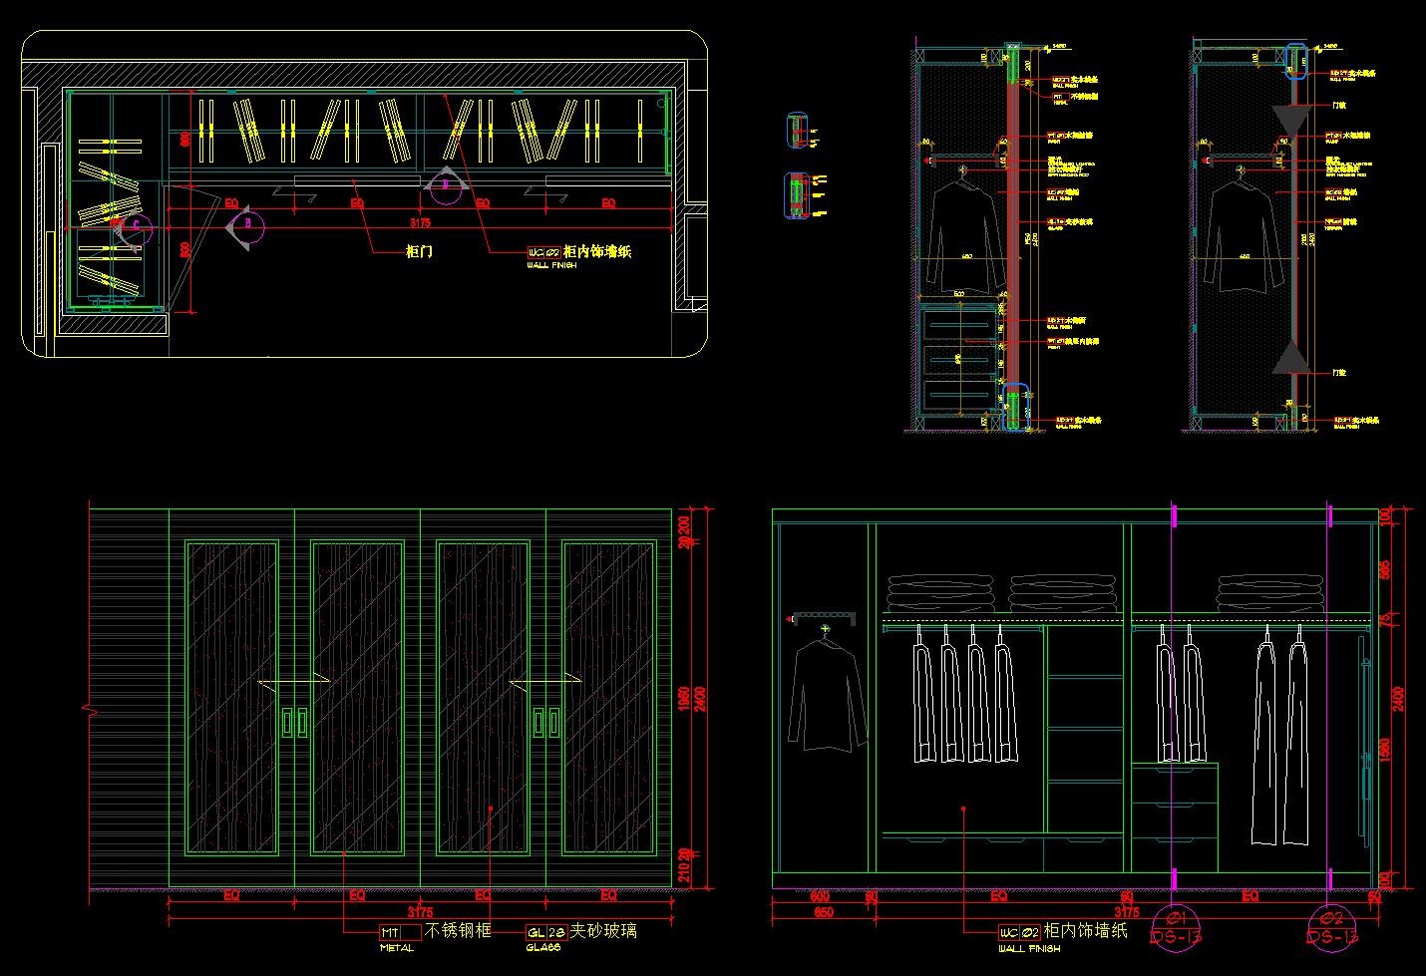
Task: Click the drawers in left section detail
Action: [x=958, y=361]
